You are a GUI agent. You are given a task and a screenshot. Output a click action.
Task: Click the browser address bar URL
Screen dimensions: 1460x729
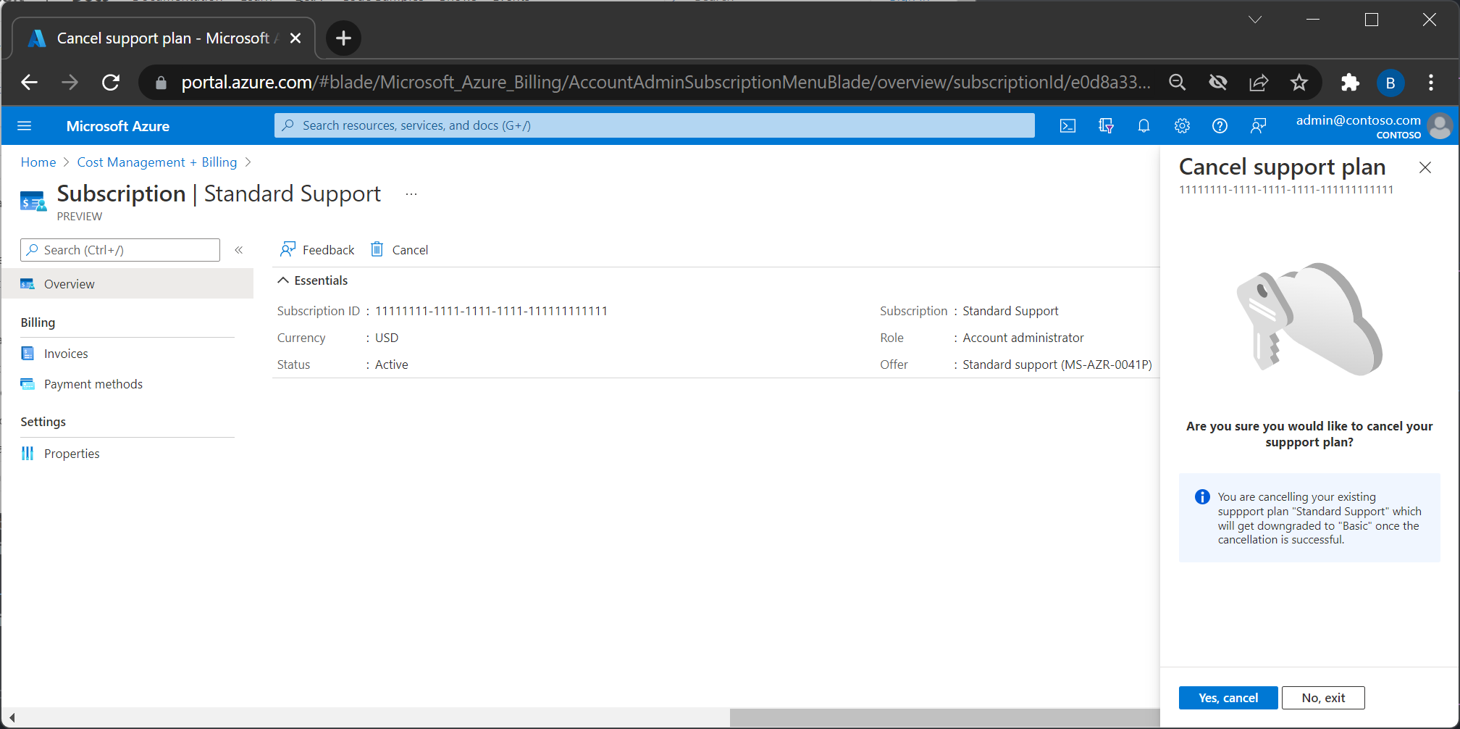(665, 83)
